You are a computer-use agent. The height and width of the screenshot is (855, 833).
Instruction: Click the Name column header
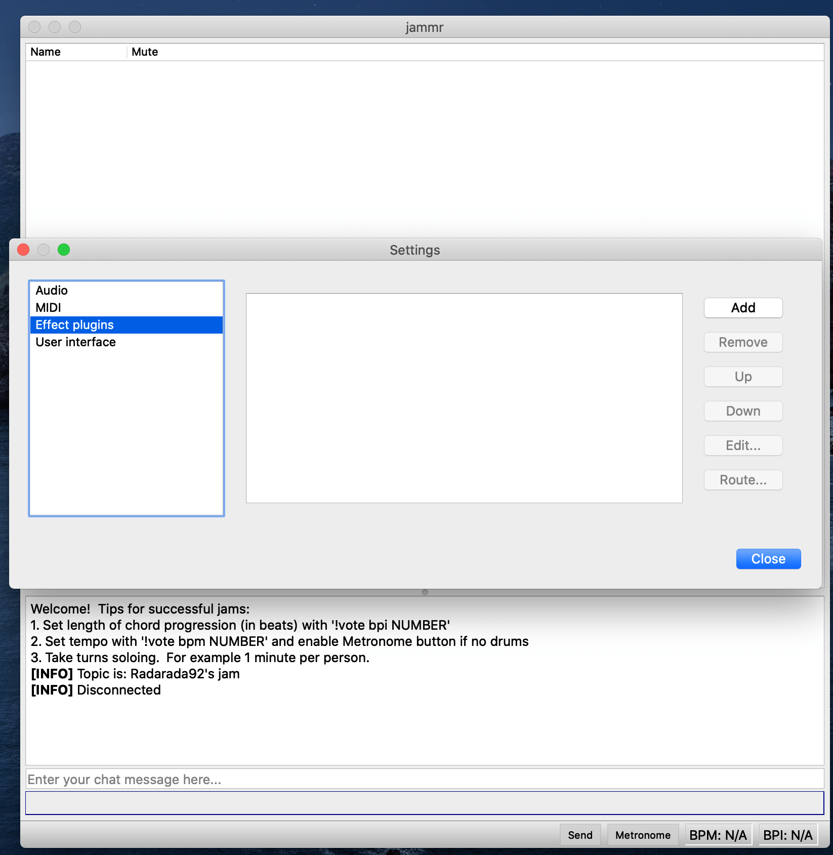(46, 52)
